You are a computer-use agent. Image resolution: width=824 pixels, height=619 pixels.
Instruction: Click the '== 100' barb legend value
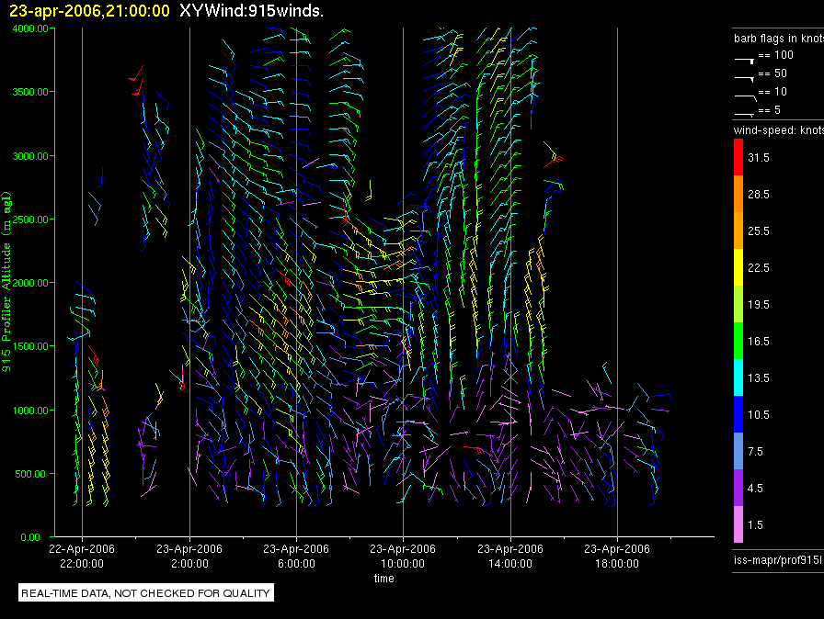coord(775,54)
